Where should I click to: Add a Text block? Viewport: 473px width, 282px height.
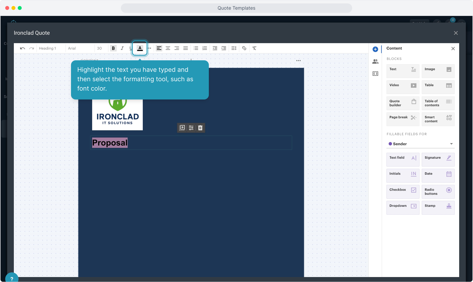tap(403, 71)
